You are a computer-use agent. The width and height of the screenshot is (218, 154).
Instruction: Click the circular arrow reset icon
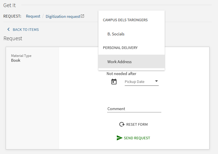[x=122, y=124]
